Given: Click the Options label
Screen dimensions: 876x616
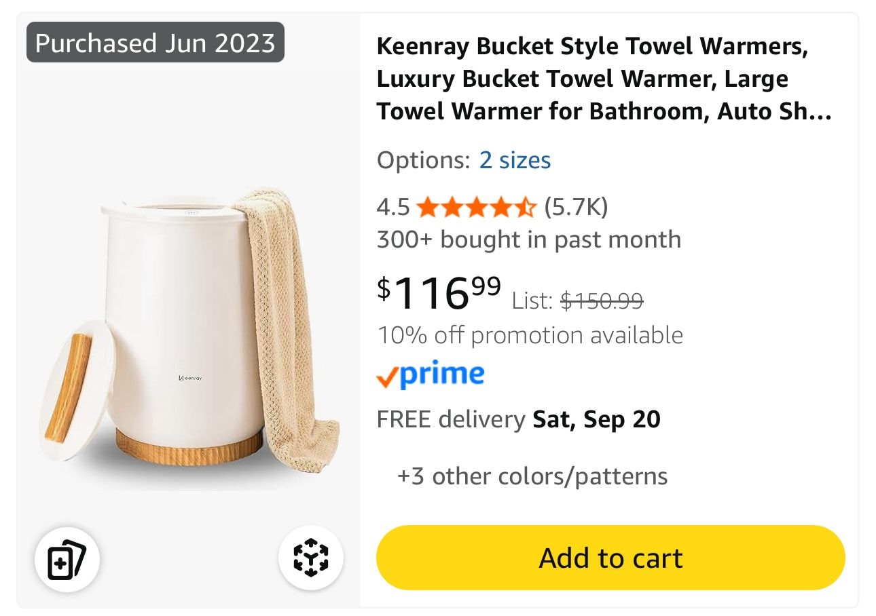Looking at the screenshot, I should [424, 160].
